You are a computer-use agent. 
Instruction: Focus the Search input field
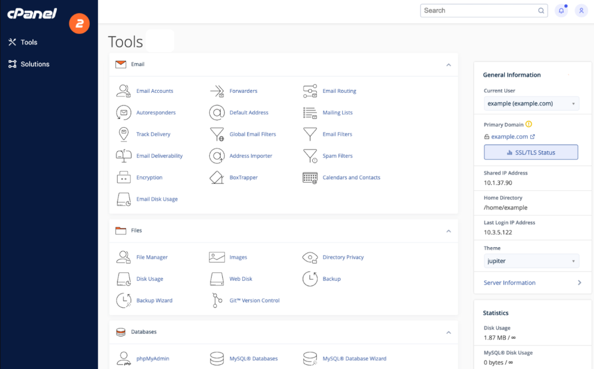484,10
